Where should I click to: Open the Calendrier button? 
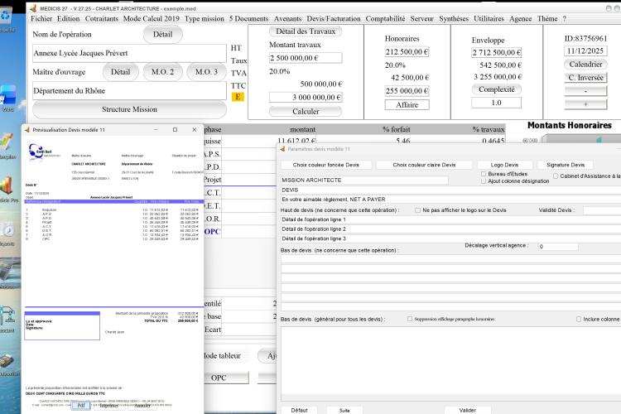pos(585,65)
